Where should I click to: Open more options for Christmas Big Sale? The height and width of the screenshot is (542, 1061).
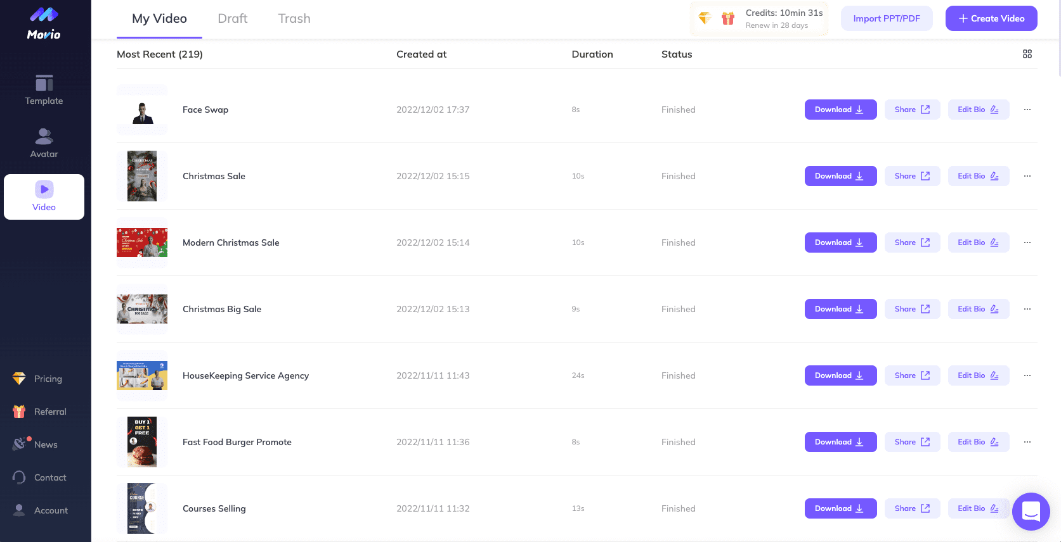click(1027, 309)
